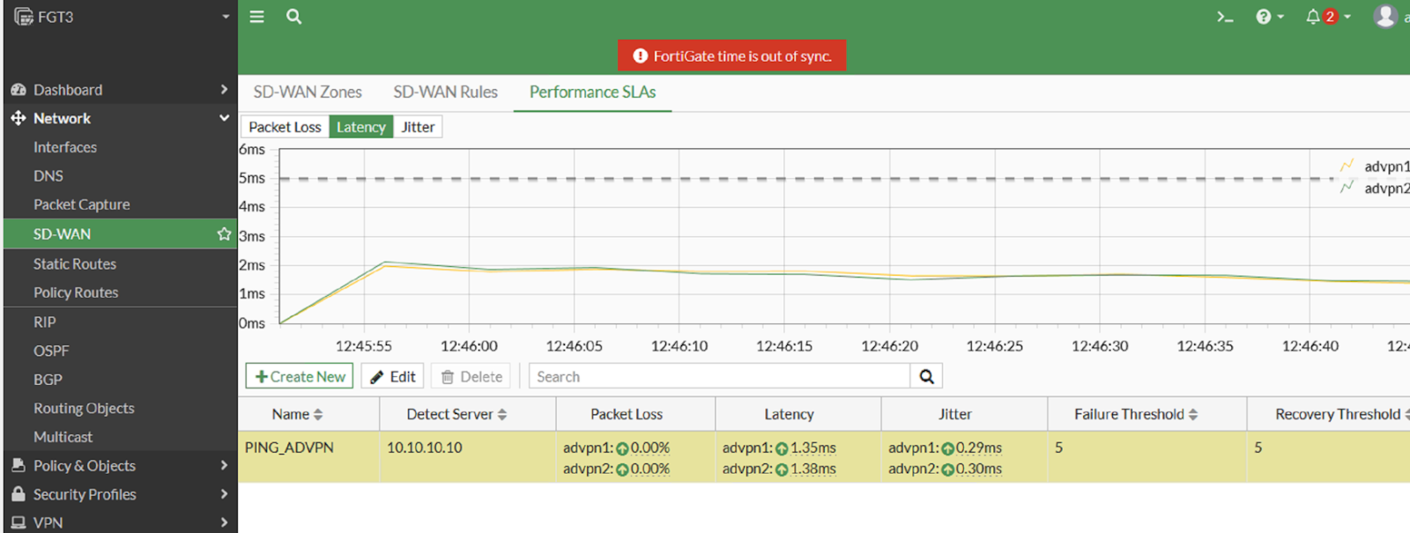Screen dimensions: 1410x533
Task: Open Policy Routes page
Action: click(76, 292)
